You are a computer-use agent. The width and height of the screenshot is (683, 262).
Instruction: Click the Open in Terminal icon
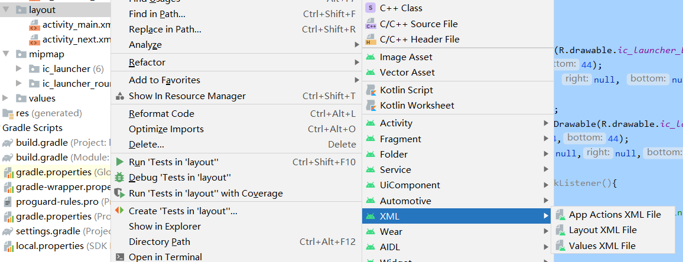(x=119, y=257)
